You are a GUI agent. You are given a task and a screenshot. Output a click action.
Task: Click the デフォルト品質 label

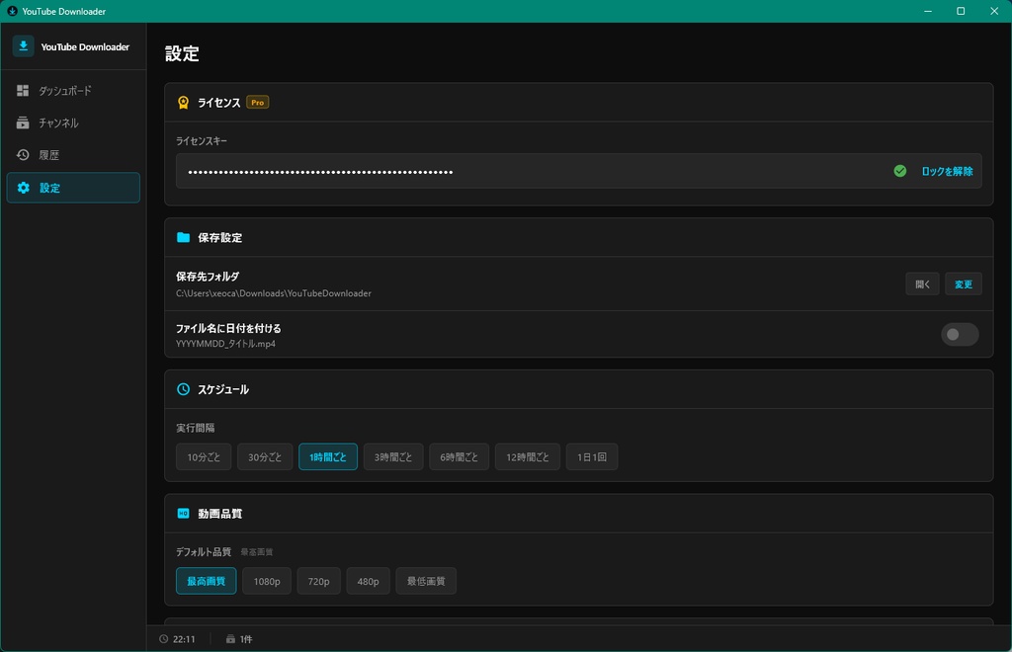[204, 552]
